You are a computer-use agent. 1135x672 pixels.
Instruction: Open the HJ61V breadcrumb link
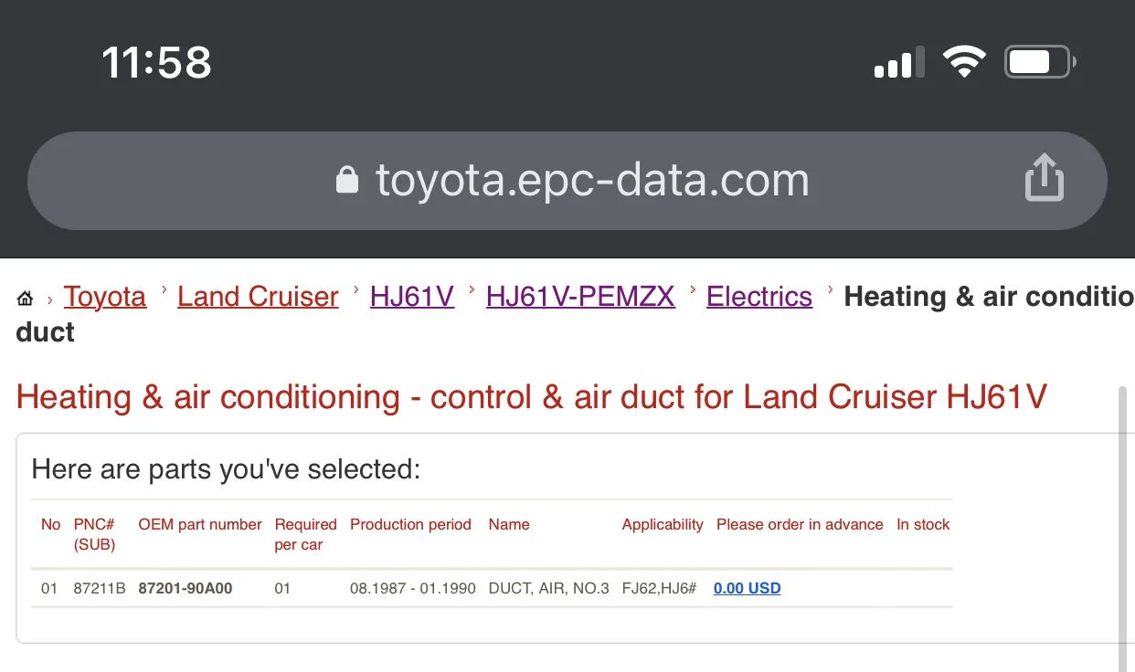coord(412,297)
